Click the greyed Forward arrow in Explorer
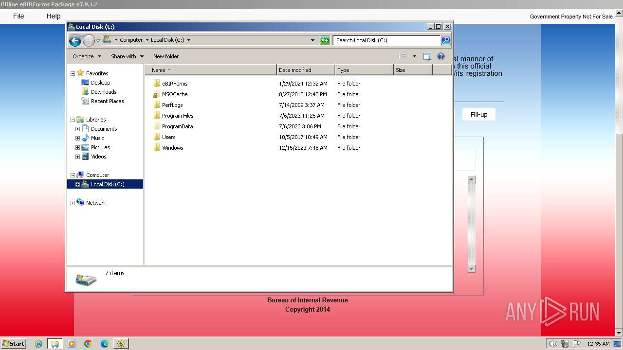 click(89, 40)
